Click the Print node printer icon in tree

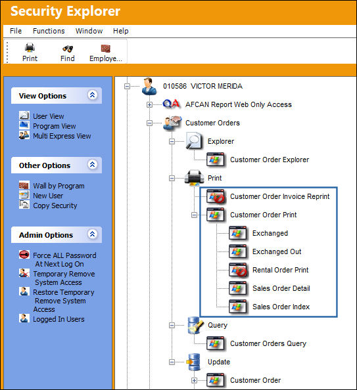pos(194,177)
